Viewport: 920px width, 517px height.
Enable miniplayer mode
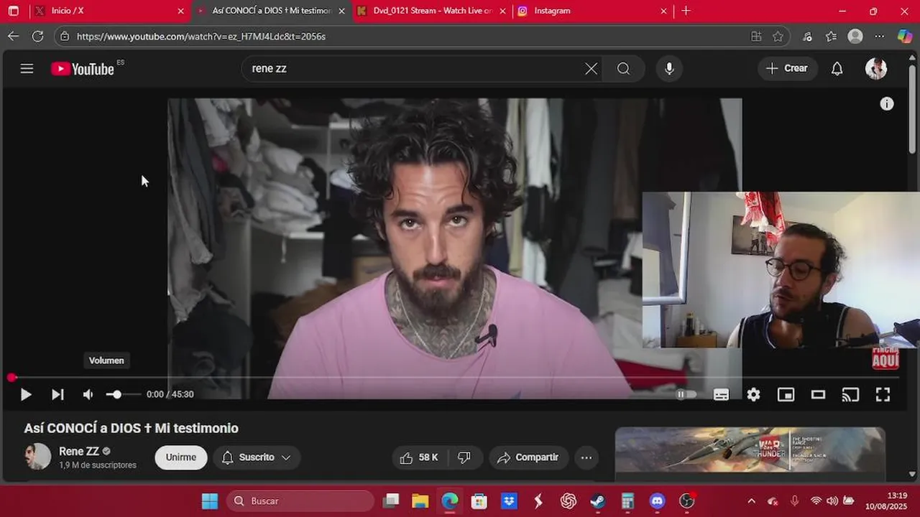point(786,394)
